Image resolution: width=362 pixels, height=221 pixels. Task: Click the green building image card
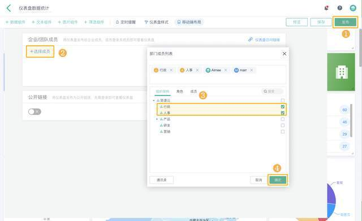pos(341,72)
